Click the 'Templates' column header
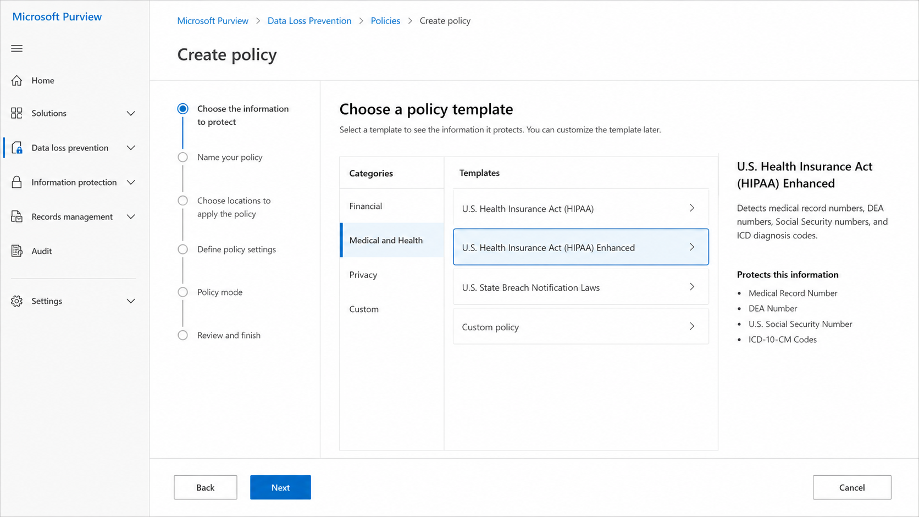 479,173
